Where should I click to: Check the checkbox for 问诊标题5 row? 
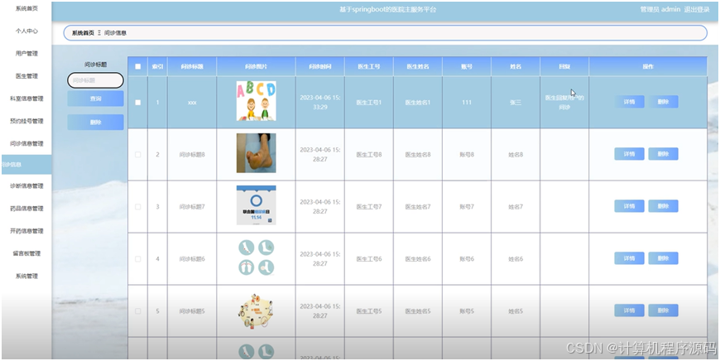click(x=137, y=311)
